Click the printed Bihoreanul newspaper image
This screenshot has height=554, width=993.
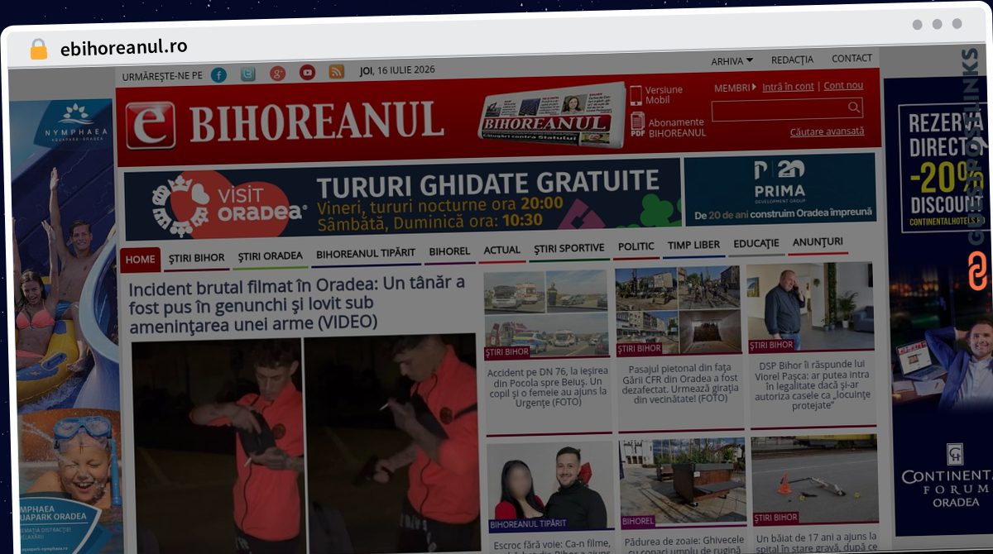552,115
